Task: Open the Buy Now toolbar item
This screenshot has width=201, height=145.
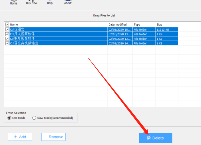Action: (32, 3)
